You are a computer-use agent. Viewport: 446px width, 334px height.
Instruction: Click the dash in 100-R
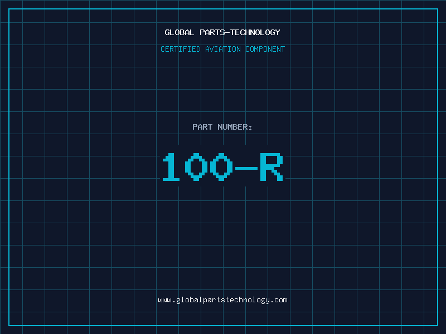pos(246,168)
